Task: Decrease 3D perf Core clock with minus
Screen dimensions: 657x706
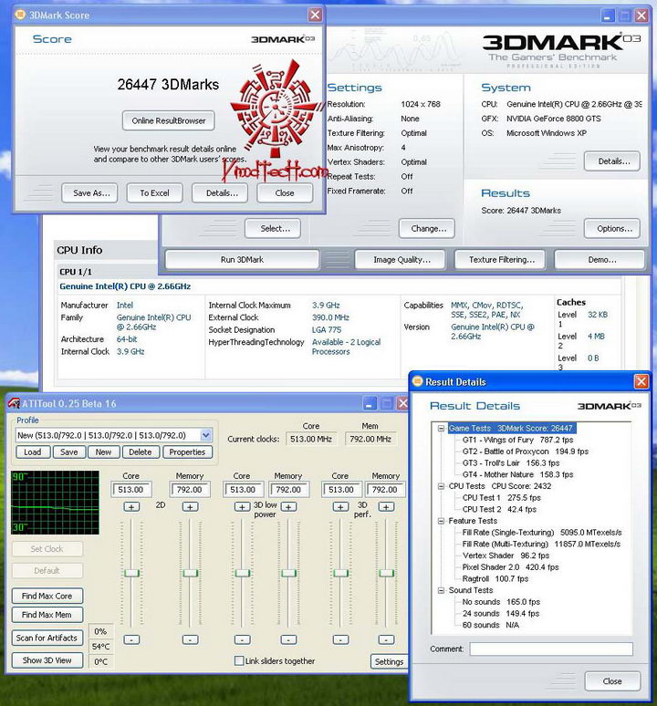Action: coord(340,639)
